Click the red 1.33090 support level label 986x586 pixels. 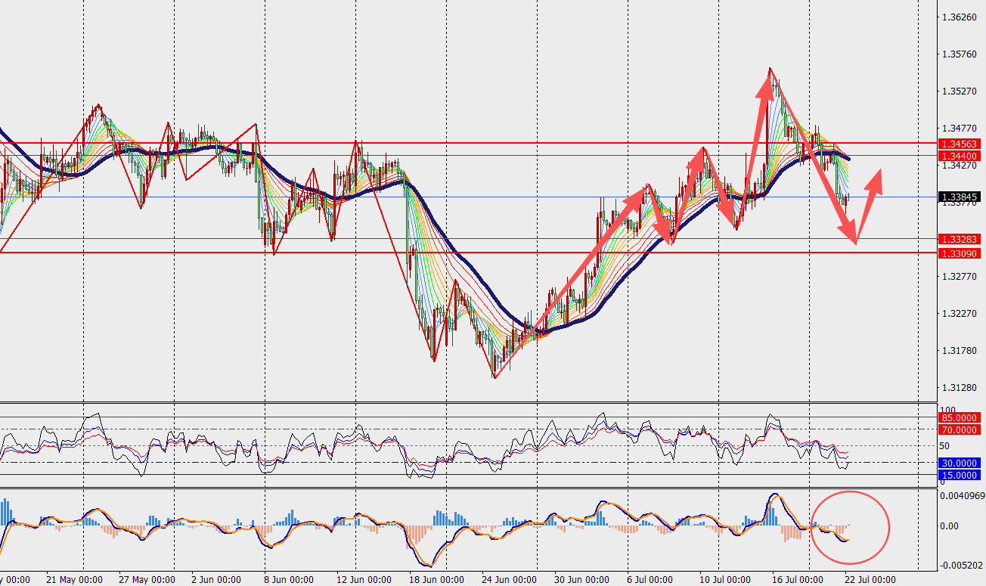pyautogui.click(x=960, y=253)
